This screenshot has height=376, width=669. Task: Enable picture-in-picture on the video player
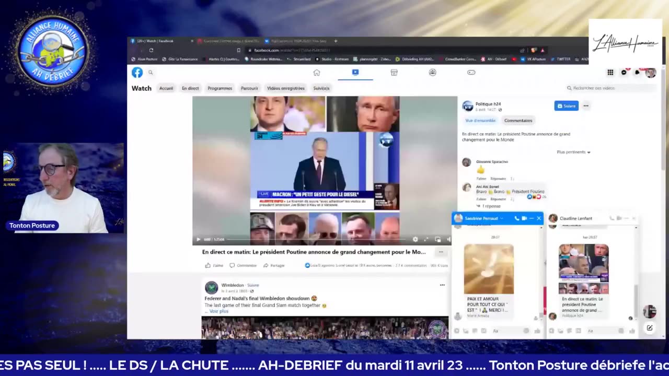437,239
